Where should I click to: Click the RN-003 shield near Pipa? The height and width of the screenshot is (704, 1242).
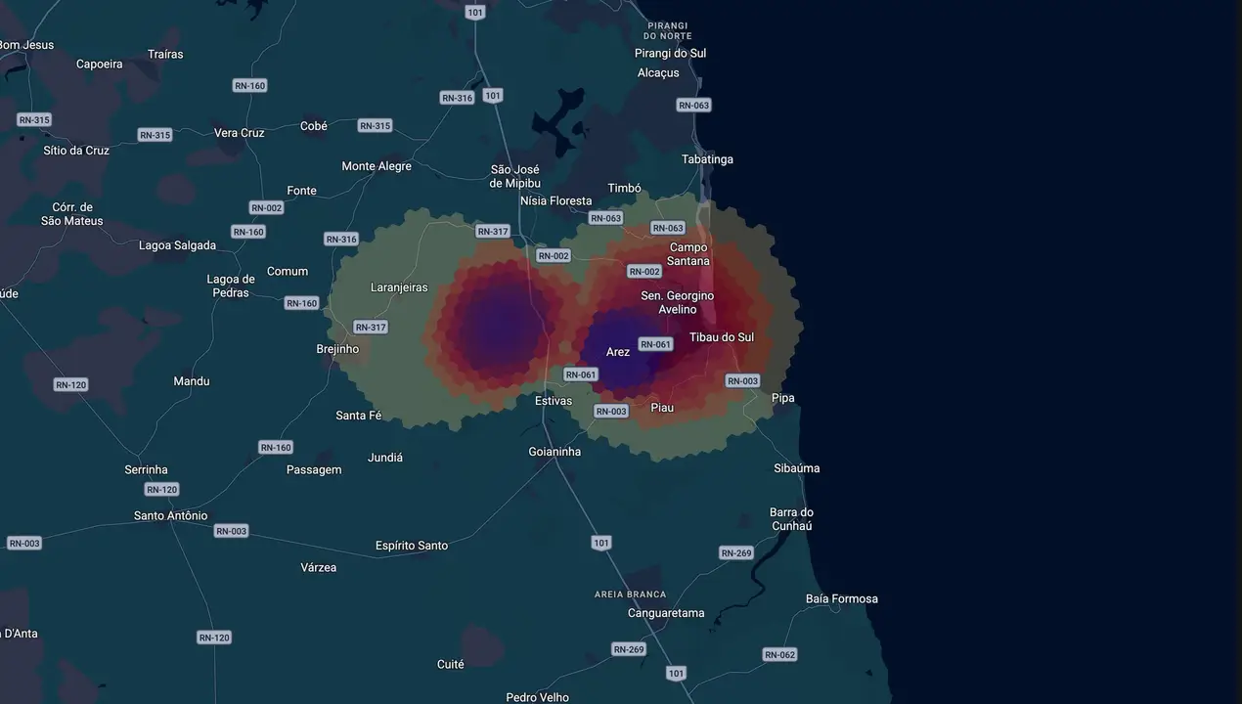(742, 381)
